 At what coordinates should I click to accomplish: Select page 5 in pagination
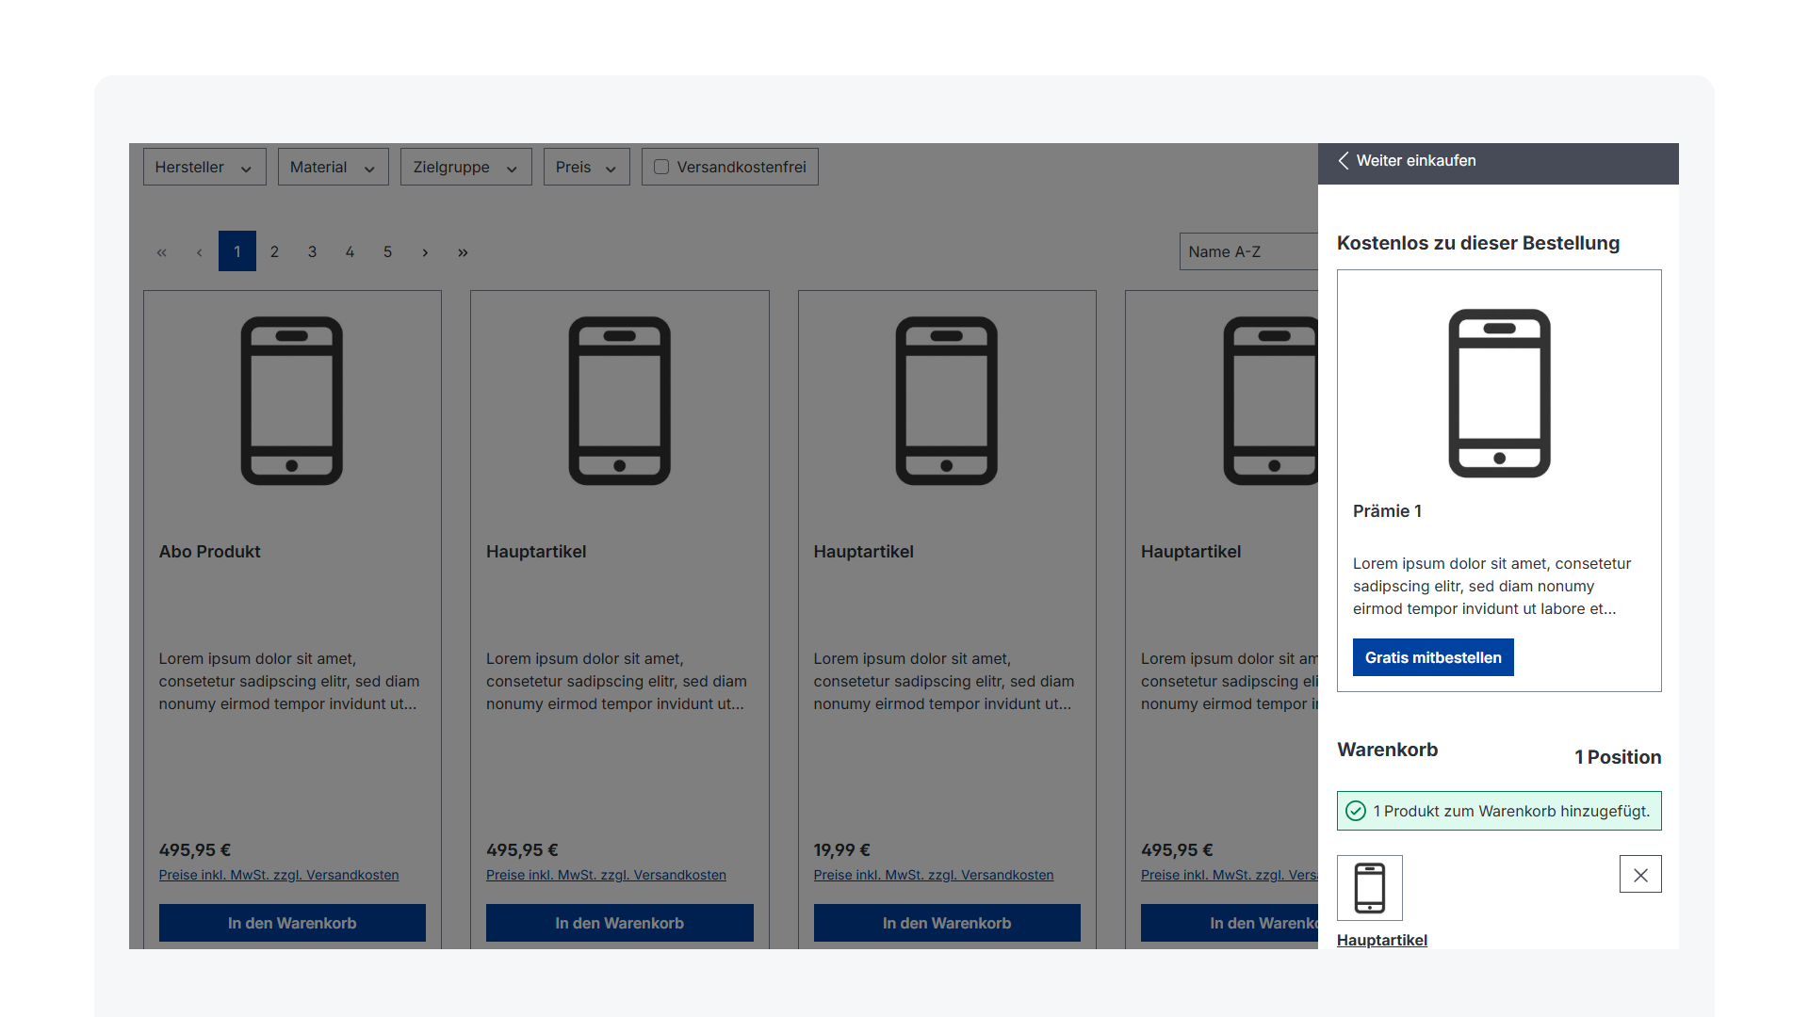tap(387, 252)
